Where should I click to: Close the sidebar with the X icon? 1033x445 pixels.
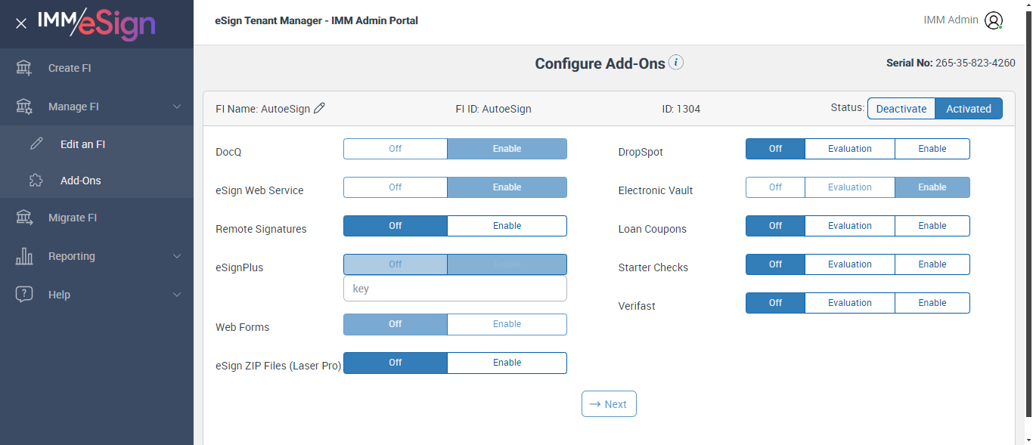(x=21, y=23)
